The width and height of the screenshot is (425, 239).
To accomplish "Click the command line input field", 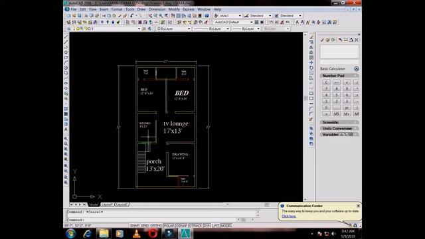I will [x=152, y=220].
